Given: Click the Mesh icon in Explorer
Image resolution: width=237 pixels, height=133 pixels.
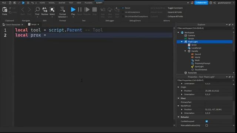Looking at the screenshot, I should tap(193, 60).
